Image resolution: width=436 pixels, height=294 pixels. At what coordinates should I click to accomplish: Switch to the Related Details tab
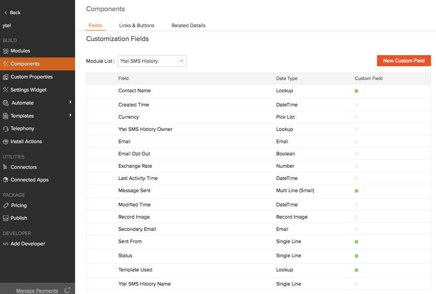coord(188,26)
